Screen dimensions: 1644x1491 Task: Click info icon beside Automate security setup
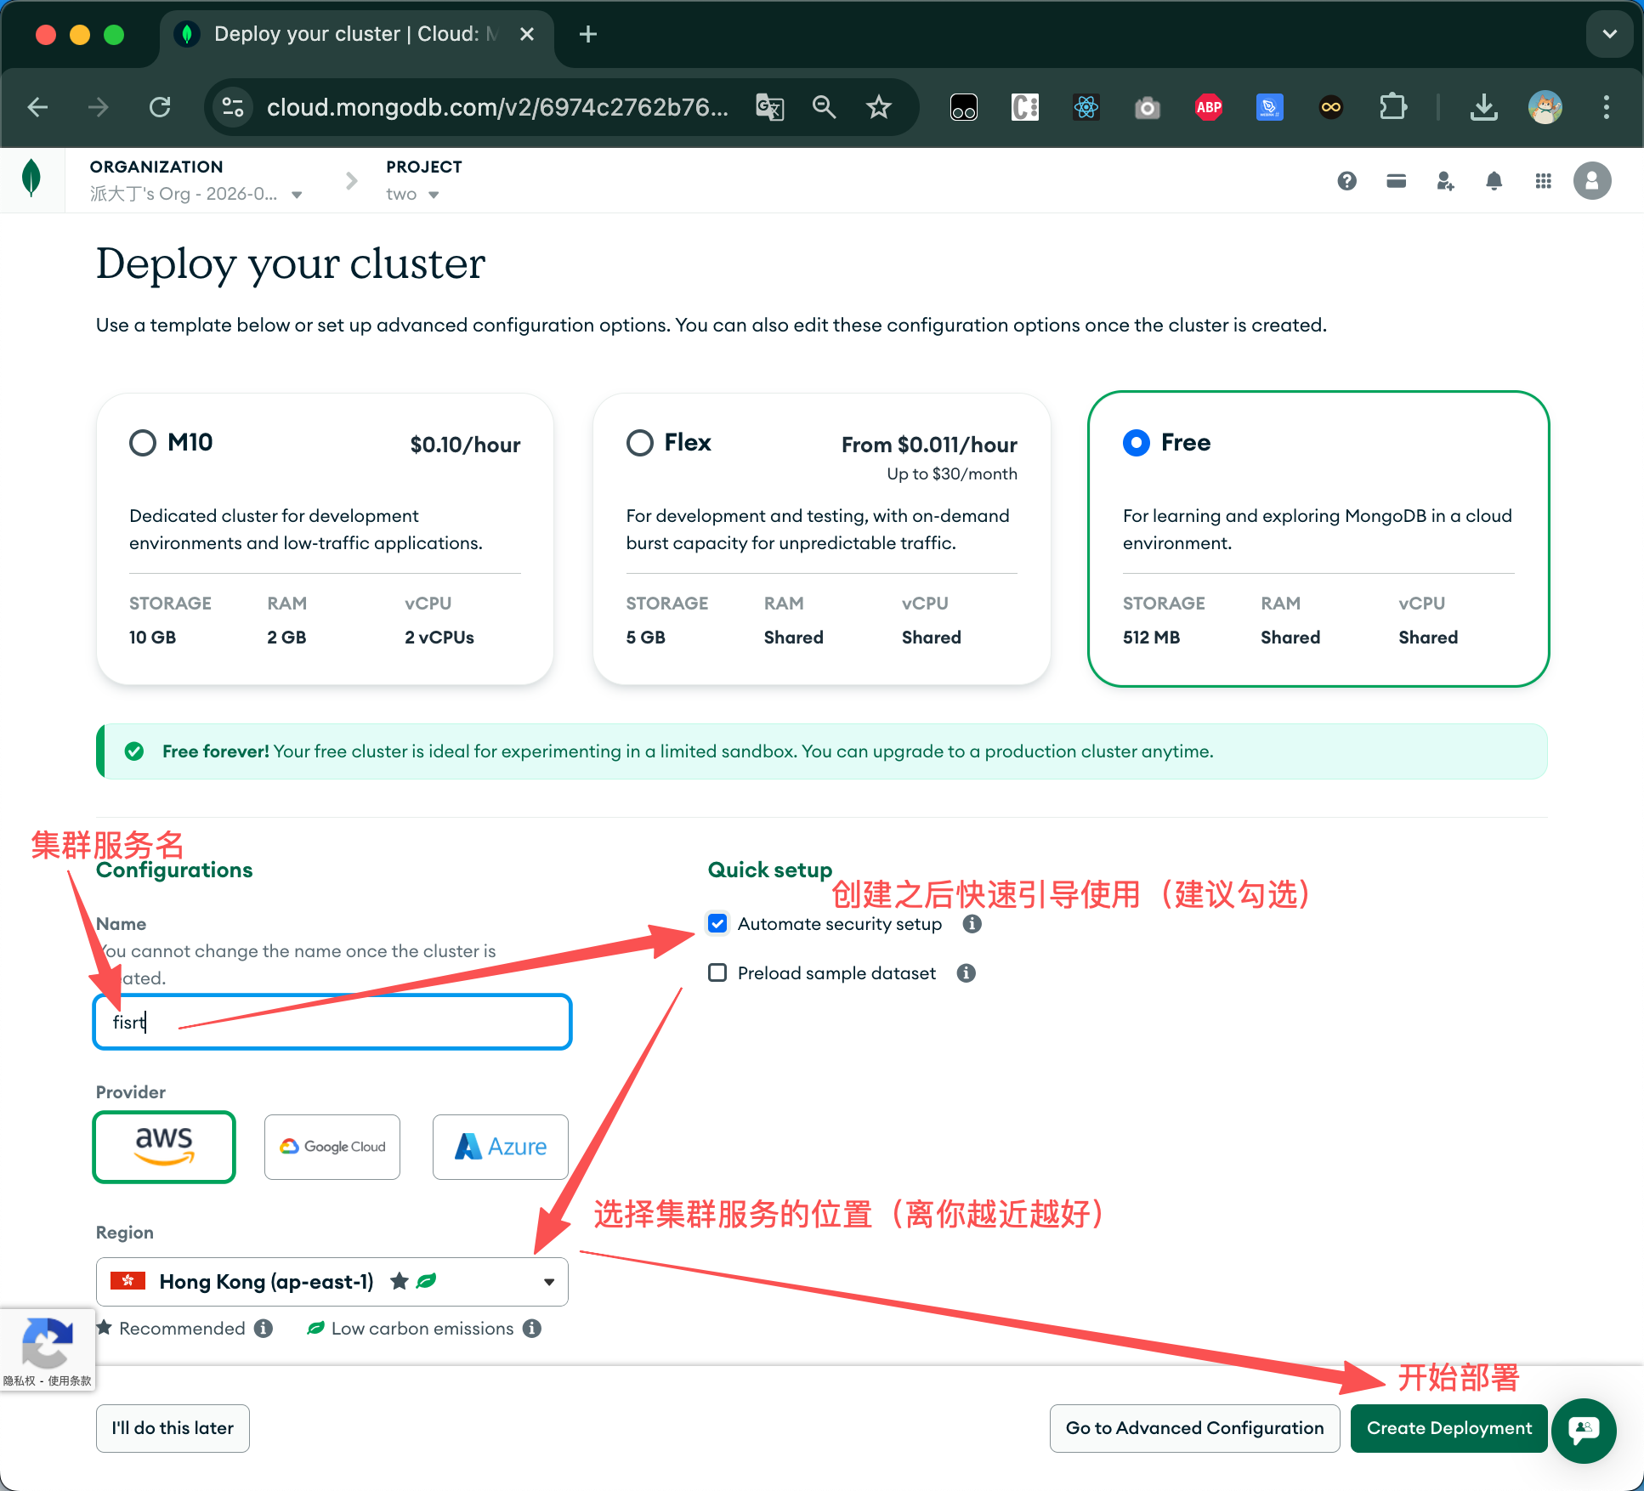coord(972,924)
